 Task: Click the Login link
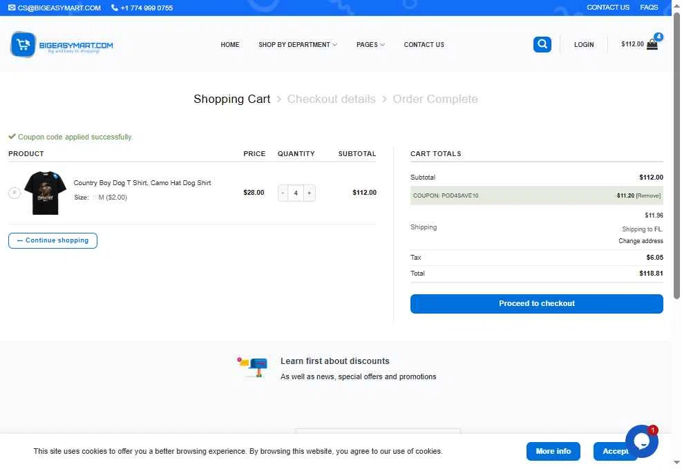tap(584, 45)
